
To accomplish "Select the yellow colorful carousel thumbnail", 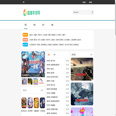I will [36, 81].
